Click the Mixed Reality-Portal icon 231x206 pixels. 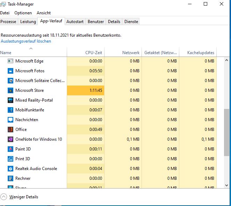pyautogui.click(x=10, y=100)
